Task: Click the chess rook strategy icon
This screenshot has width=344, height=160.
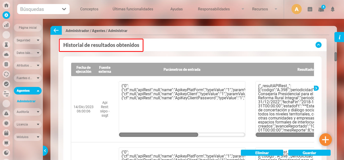Action: click(x=6, y=45)
